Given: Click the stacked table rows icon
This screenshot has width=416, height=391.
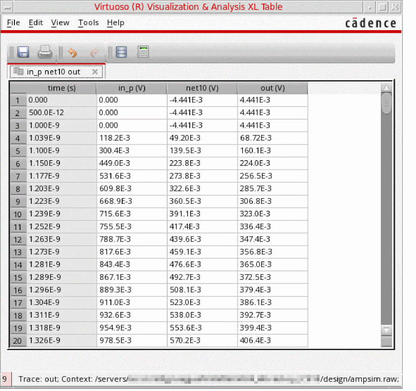Looking at the screenshot, I should [121, 53].
